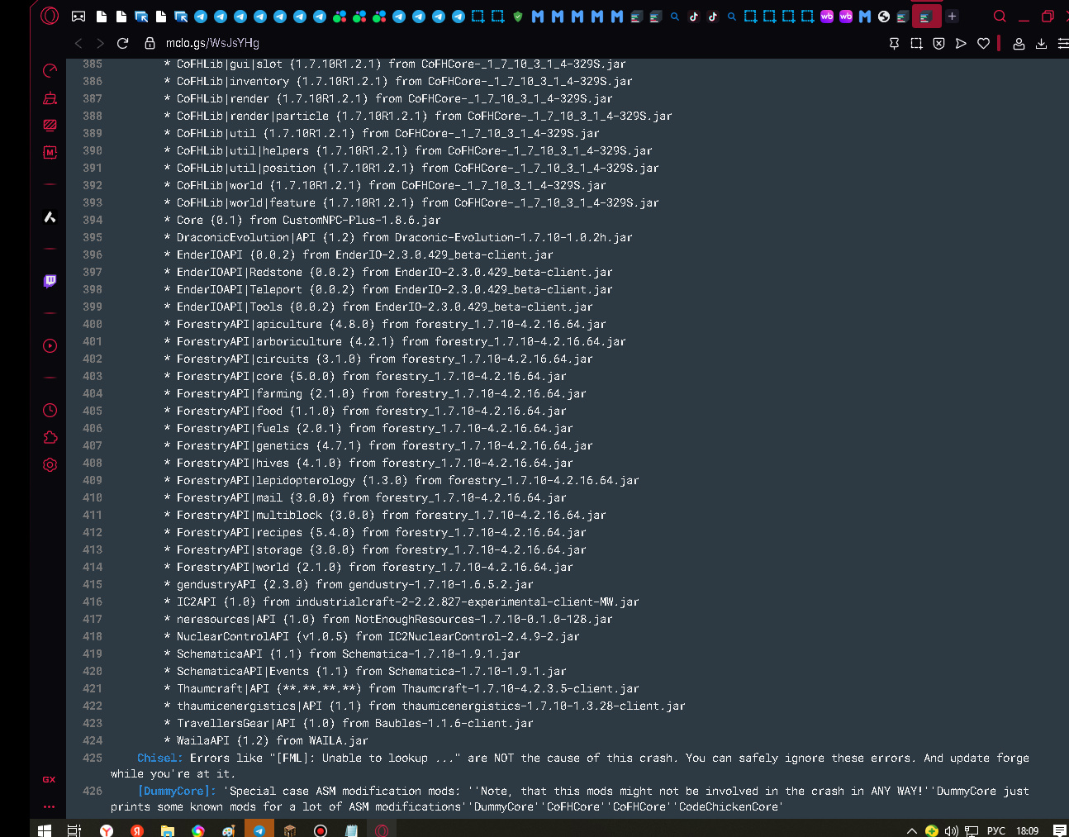Click the GX logo at sidebar bottom
1069x837 pixels.
(50, 779)
